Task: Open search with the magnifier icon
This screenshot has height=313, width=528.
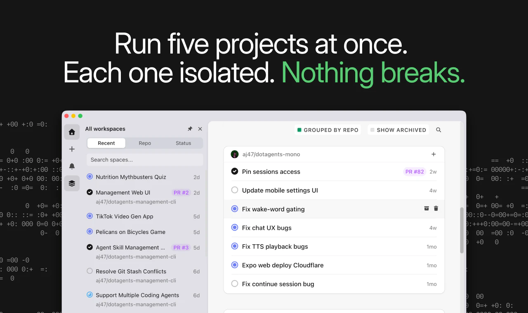Action: (438, 130)
